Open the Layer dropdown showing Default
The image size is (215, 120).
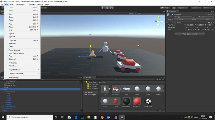(206, 17)
